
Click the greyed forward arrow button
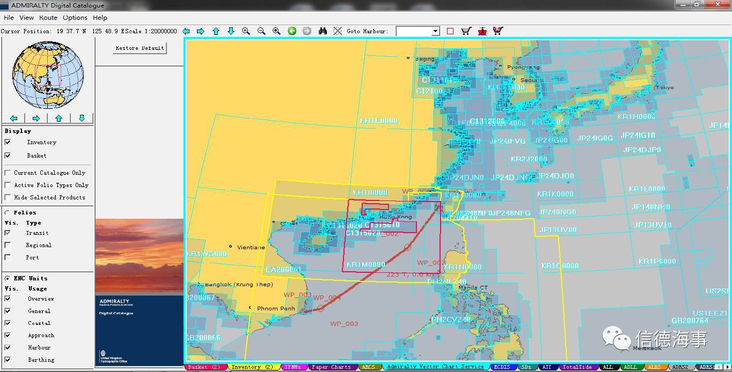pyautogui.click(x=307, y=31)
